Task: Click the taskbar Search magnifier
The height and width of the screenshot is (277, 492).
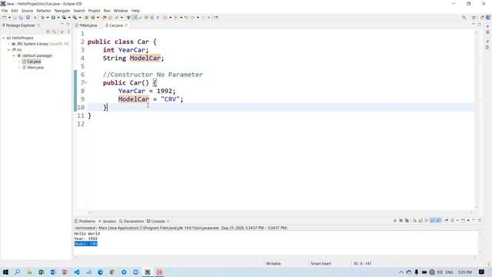Action: pos(17,272)
